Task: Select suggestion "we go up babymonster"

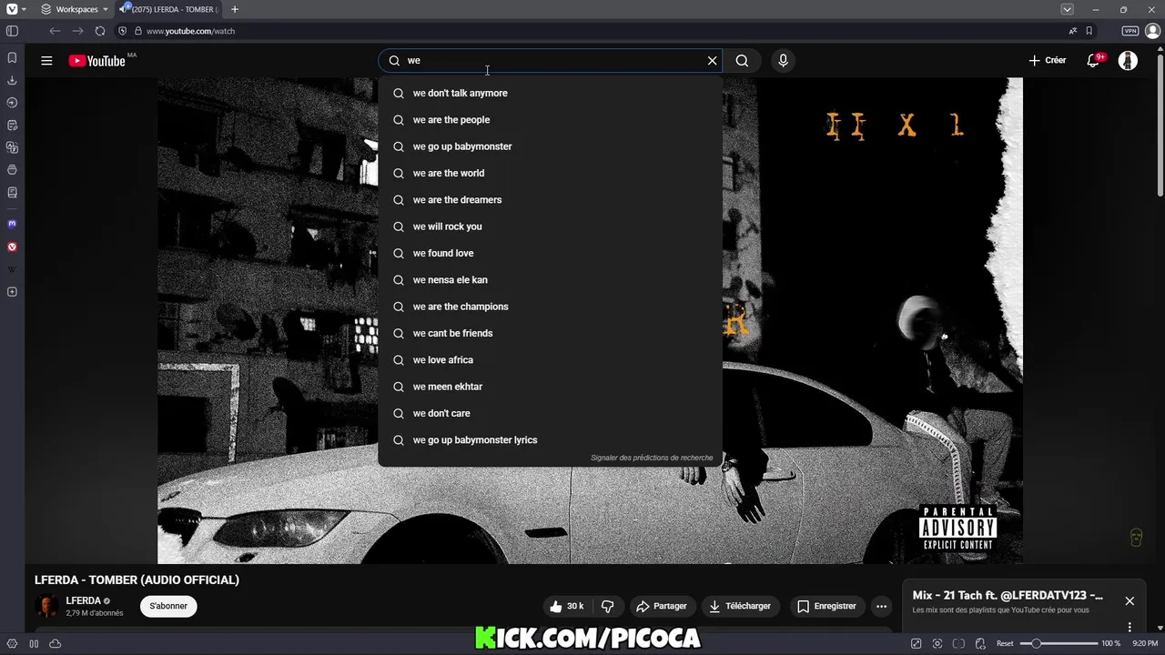Action: click(x=550, y=146)
